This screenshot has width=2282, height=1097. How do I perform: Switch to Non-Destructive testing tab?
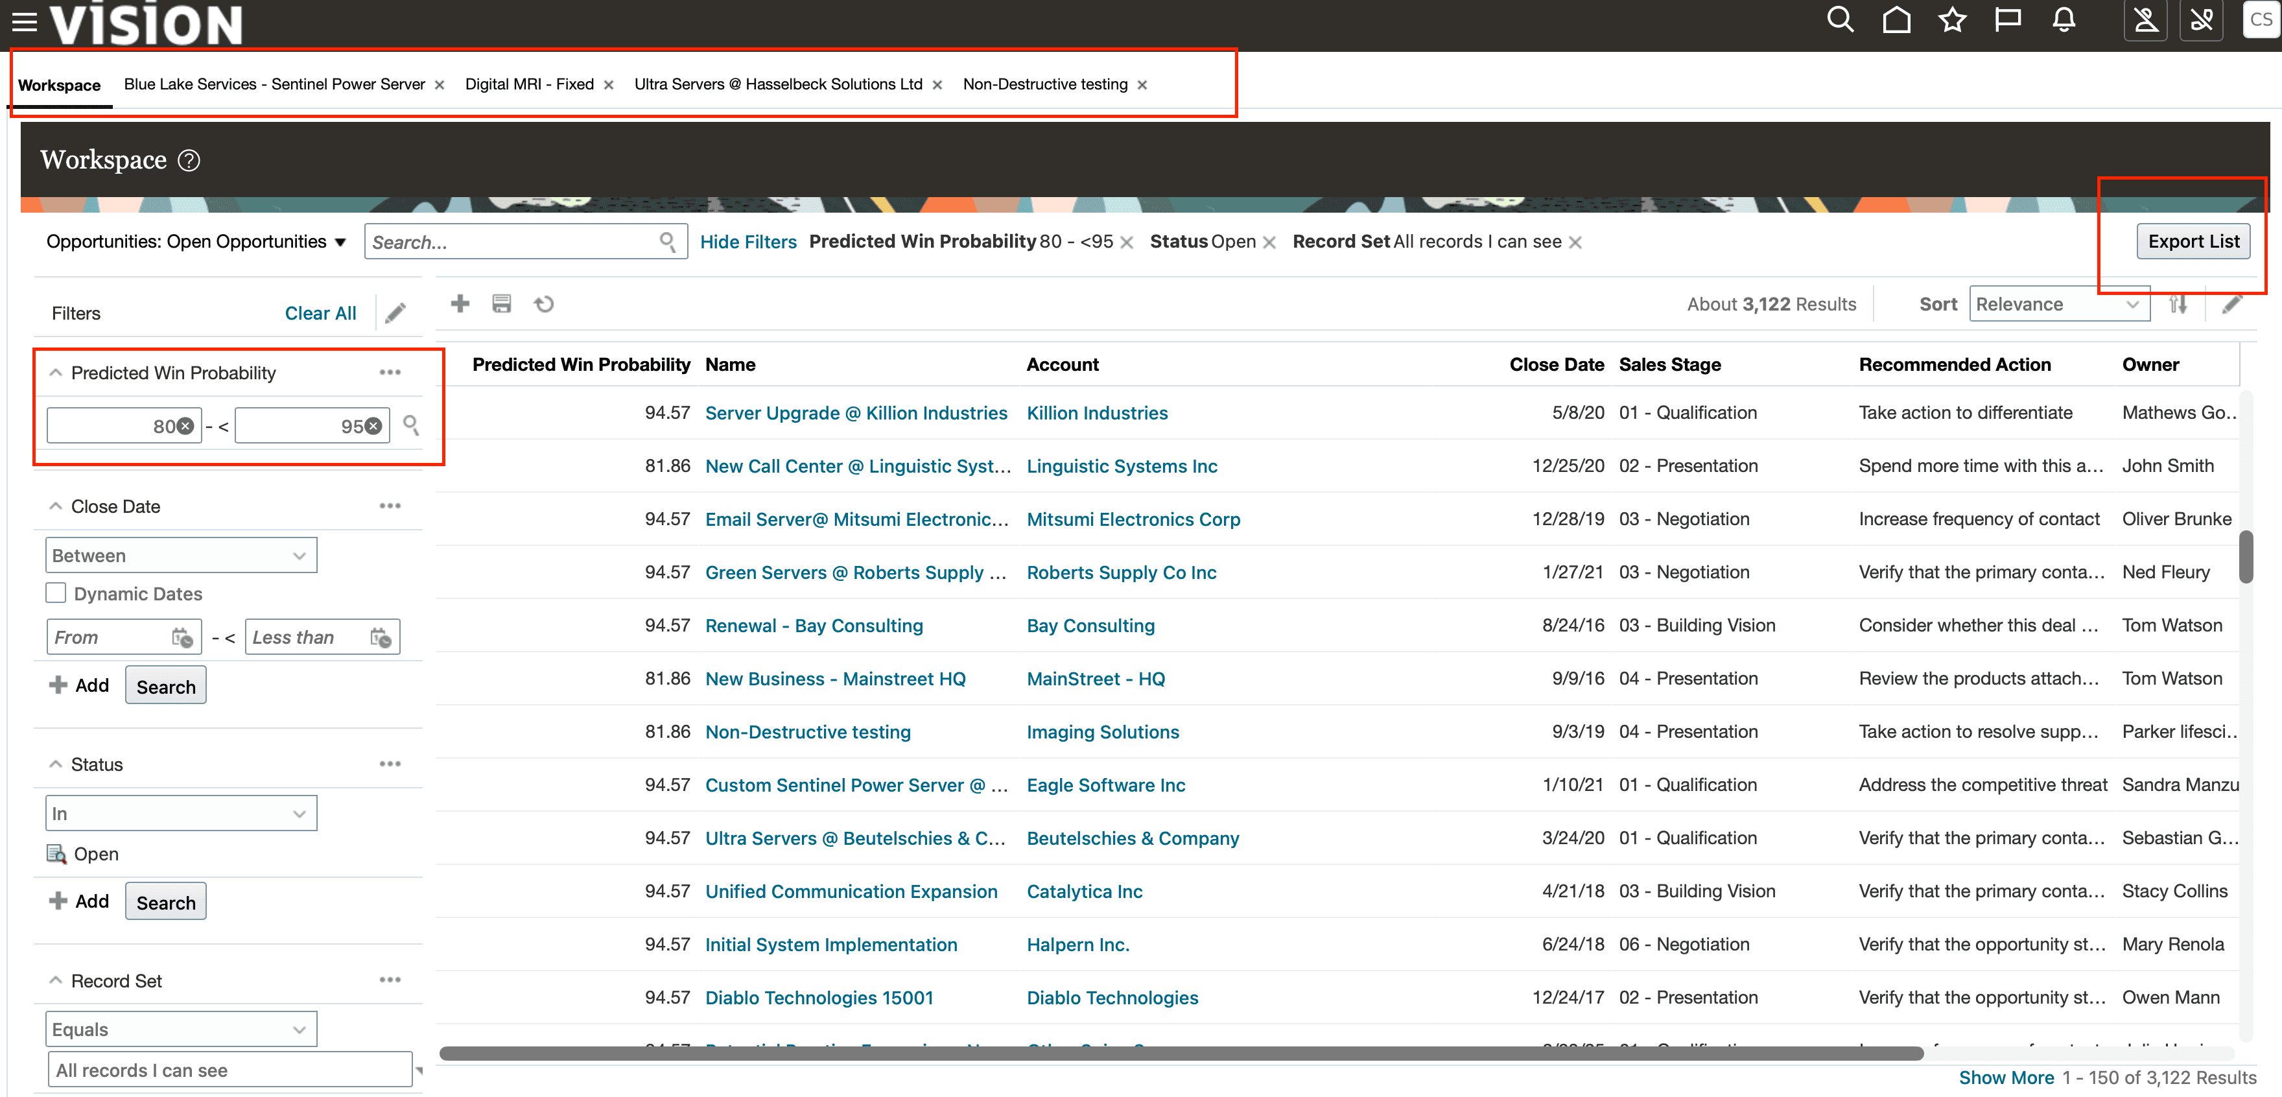pos(1044,84)
